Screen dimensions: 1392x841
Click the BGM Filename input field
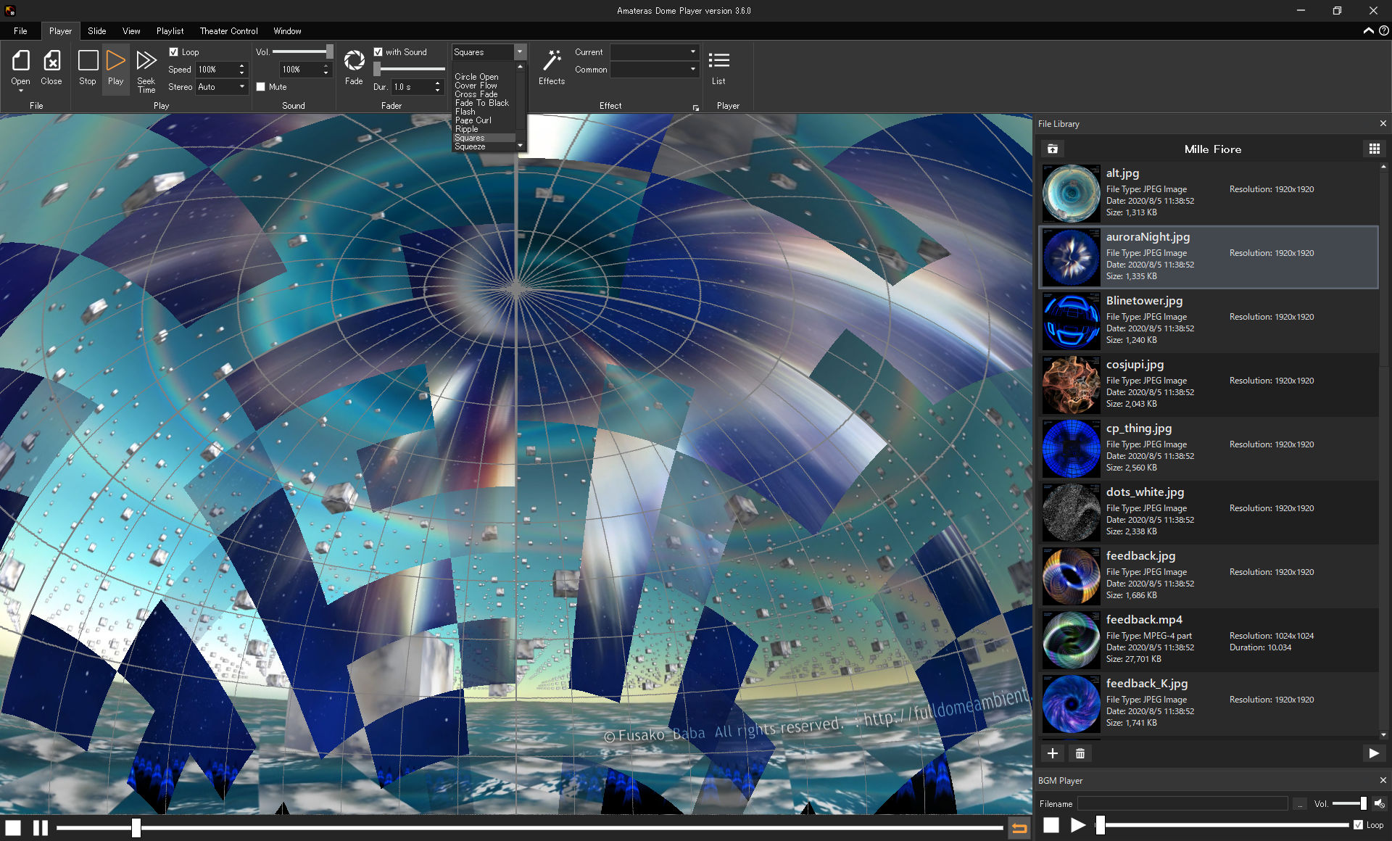[x=1182, y=803]
